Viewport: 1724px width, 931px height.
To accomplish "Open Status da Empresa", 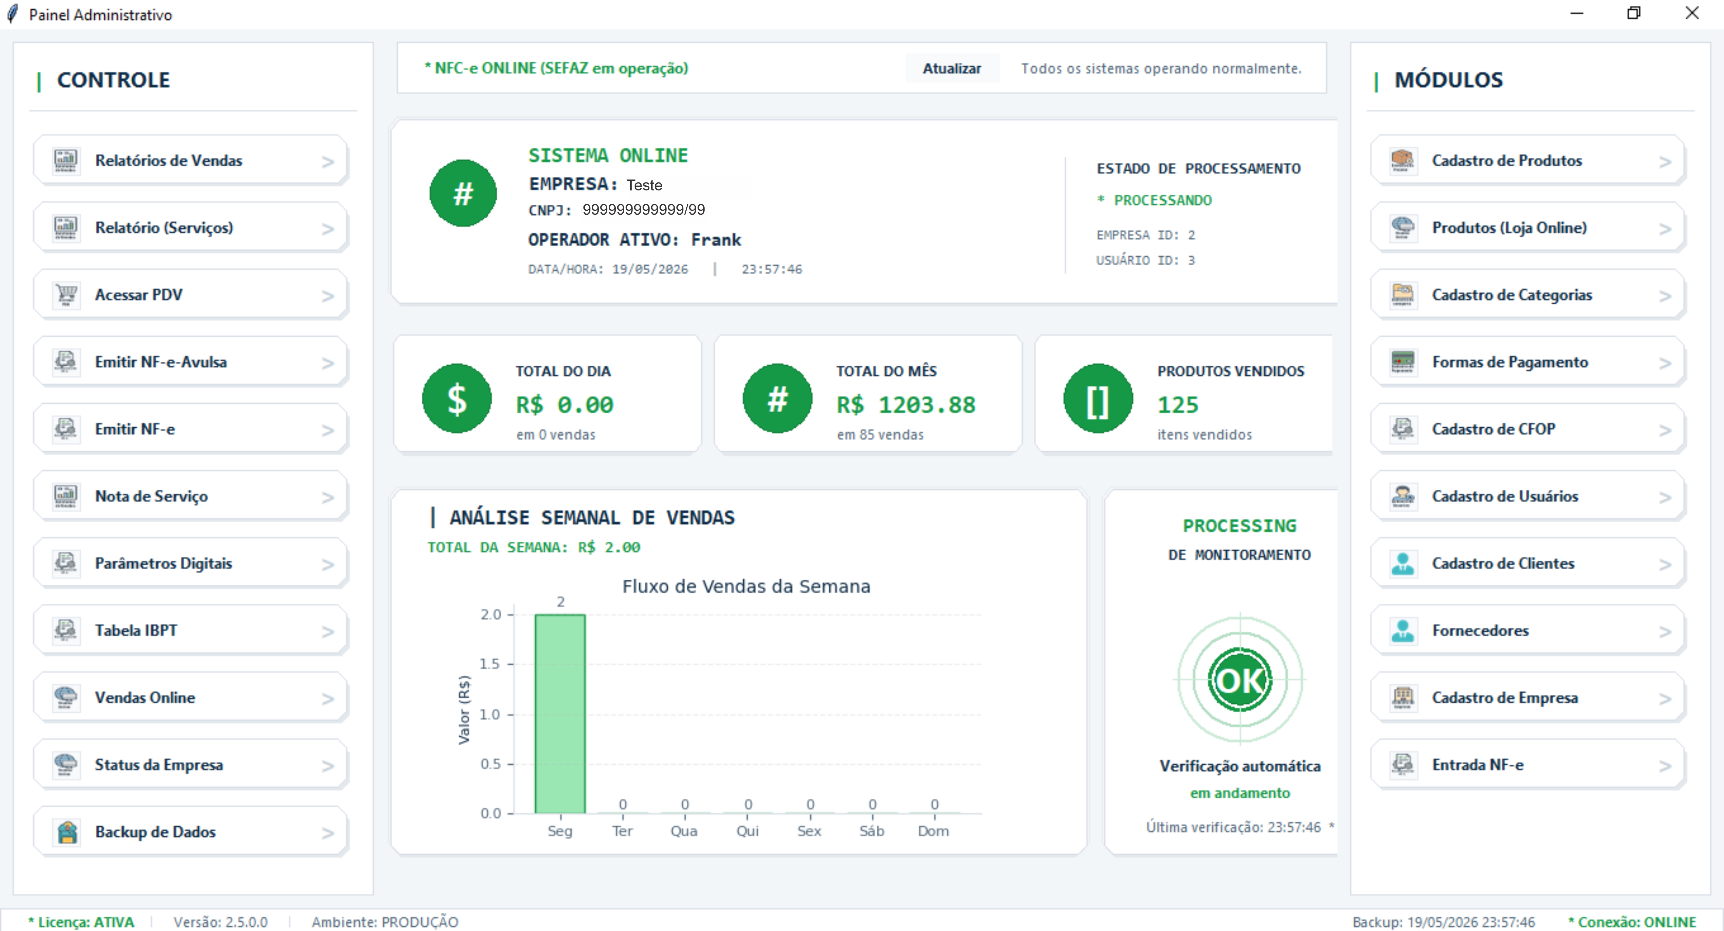I will point(190,764).
